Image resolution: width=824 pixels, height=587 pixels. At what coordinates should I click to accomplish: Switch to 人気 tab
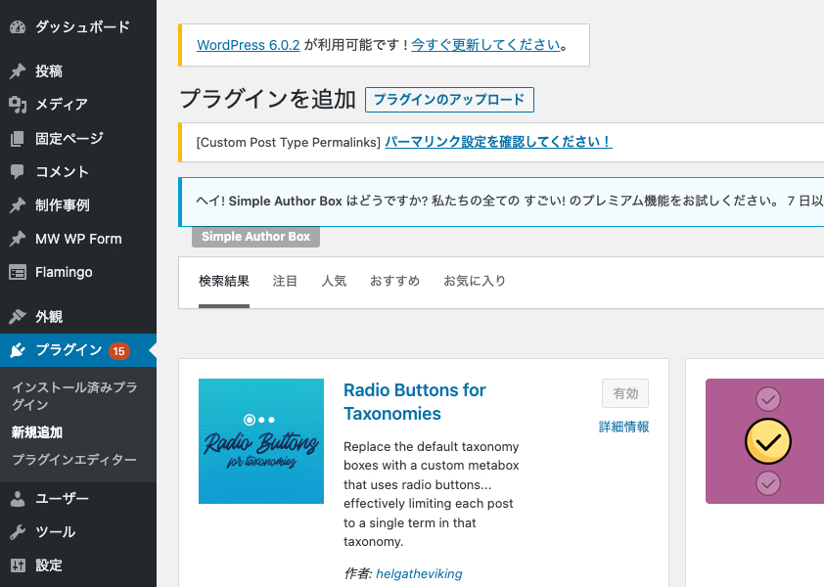pyautogui.click(x=335, y=281)
